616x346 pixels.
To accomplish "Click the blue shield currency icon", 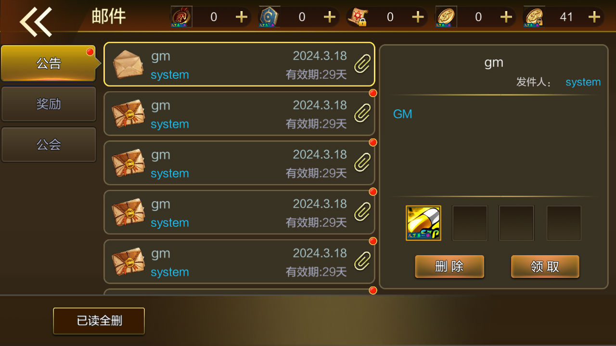I will pyautogui.click(x=269, y=17).
